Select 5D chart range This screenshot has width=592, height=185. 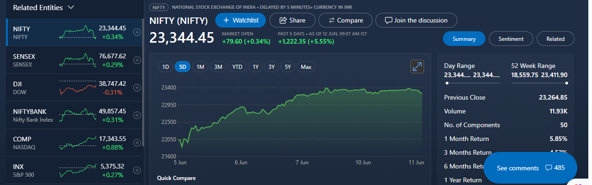click(183, 67)
